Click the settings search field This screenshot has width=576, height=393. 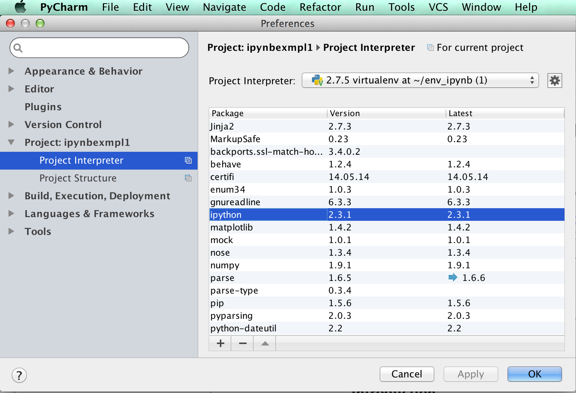[x=99, y=48]
